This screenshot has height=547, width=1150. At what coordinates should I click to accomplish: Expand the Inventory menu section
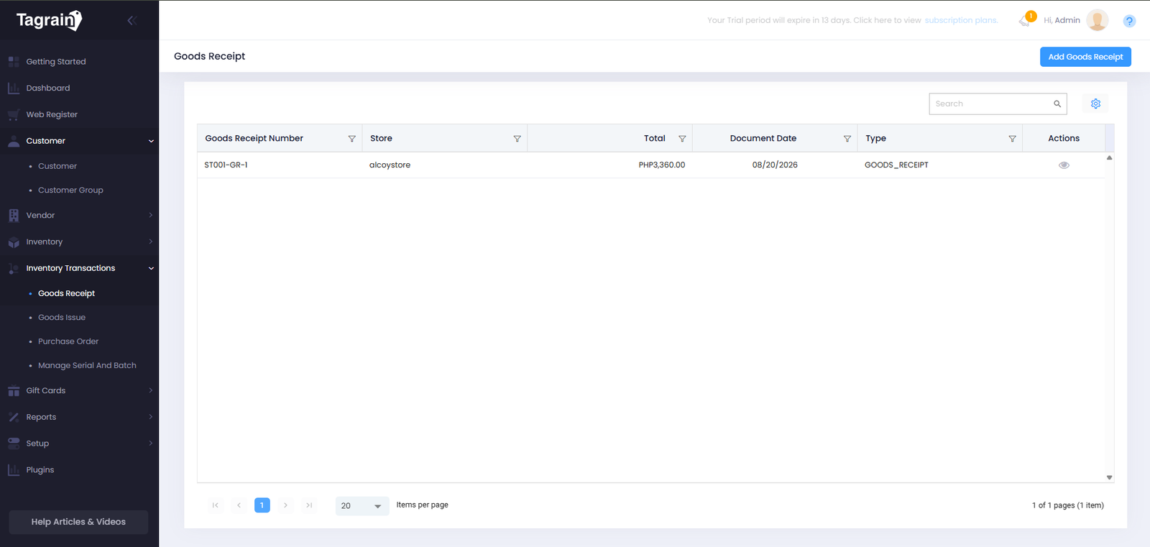(79, 242)
